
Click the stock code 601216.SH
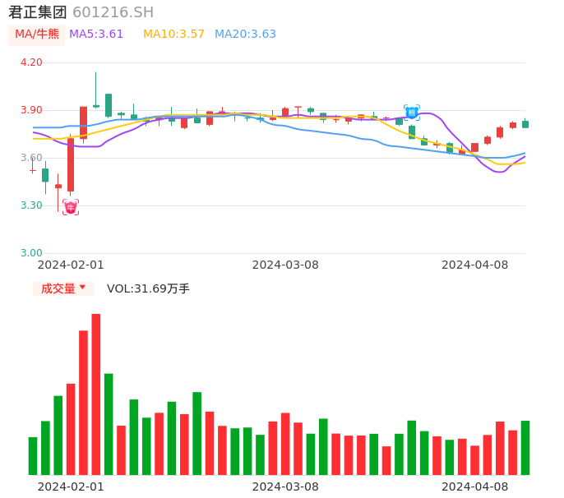tap(113, 12)
